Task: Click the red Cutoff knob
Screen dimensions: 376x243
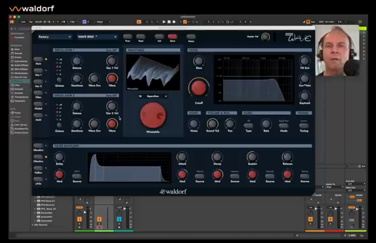Action: coord(199,88)
